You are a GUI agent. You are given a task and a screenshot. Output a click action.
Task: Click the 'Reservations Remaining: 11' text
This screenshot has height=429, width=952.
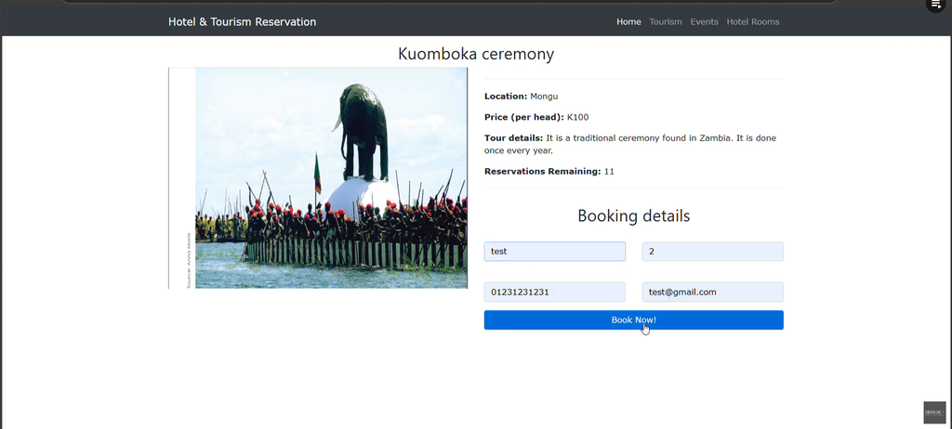[x=549, y=171]
